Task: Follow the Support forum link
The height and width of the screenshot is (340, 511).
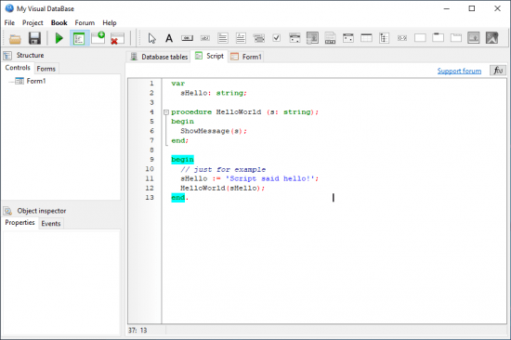Action: (x=459, y=71)
